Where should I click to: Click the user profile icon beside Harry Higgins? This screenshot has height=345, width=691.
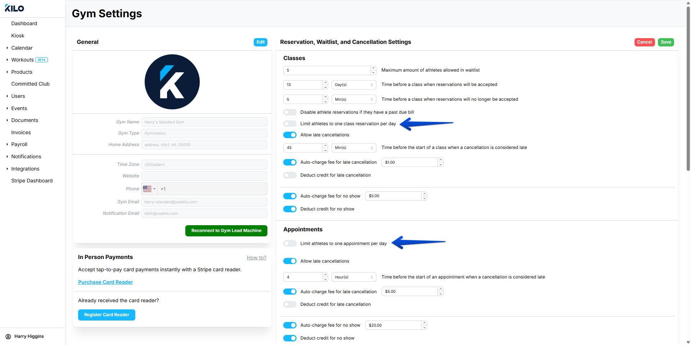coord(8,337)
